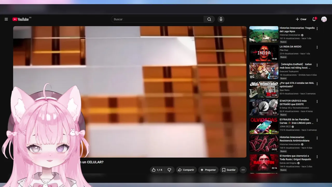Click the Pike Diaz channel name
Screen dimensions: 332x187
click(x=284, y=50)
